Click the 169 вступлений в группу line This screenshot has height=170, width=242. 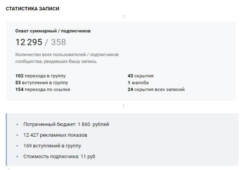(x=52, y=146)
